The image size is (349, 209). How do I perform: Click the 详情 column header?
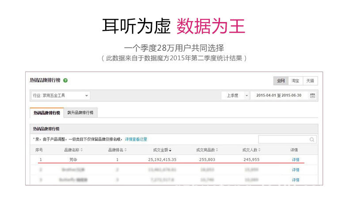pos(294,150)
